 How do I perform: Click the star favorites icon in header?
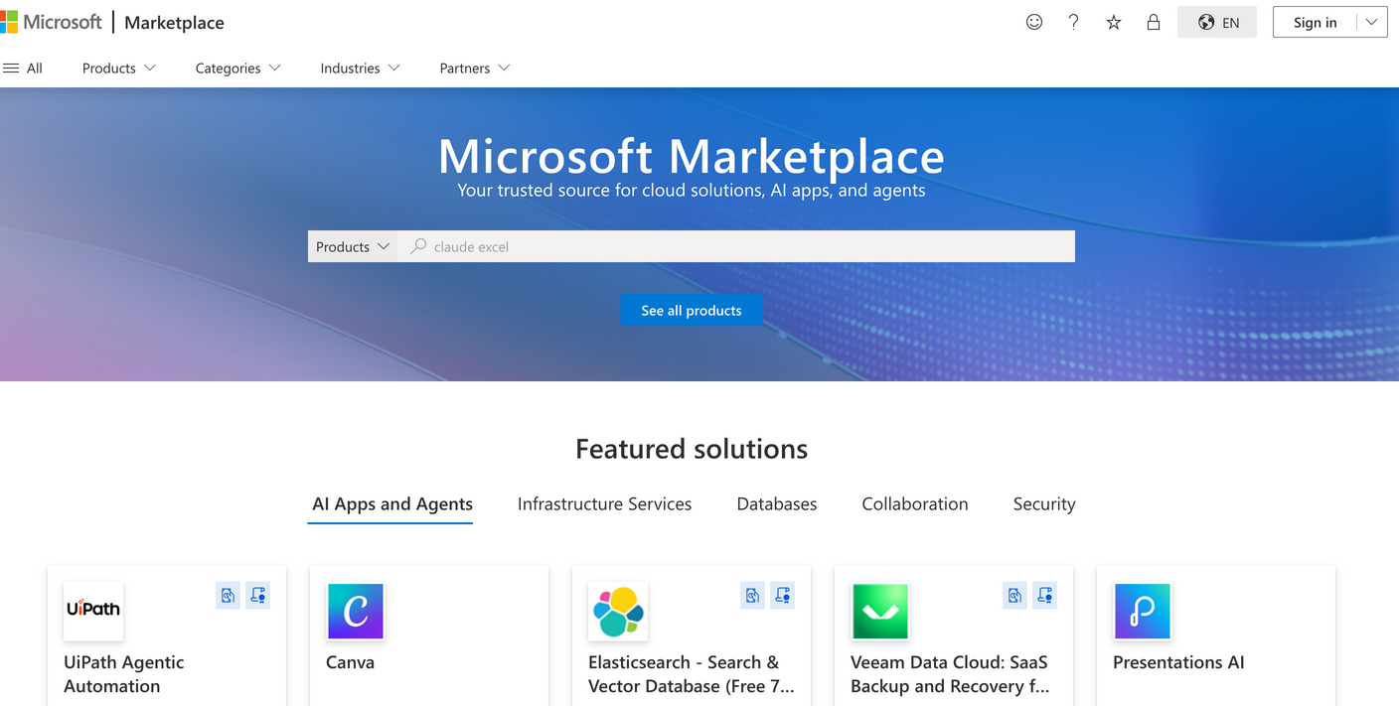[1114, 22]
